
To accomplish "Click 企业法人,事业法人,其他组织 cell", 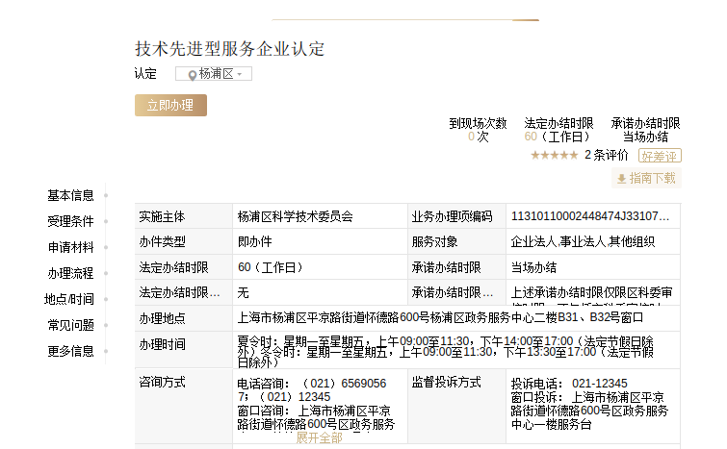I will pos(593,241).
